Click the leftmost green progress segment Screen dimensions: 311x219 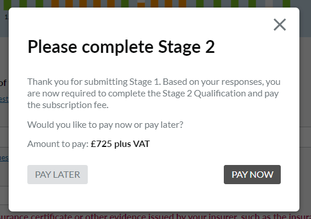click(8, 4)
